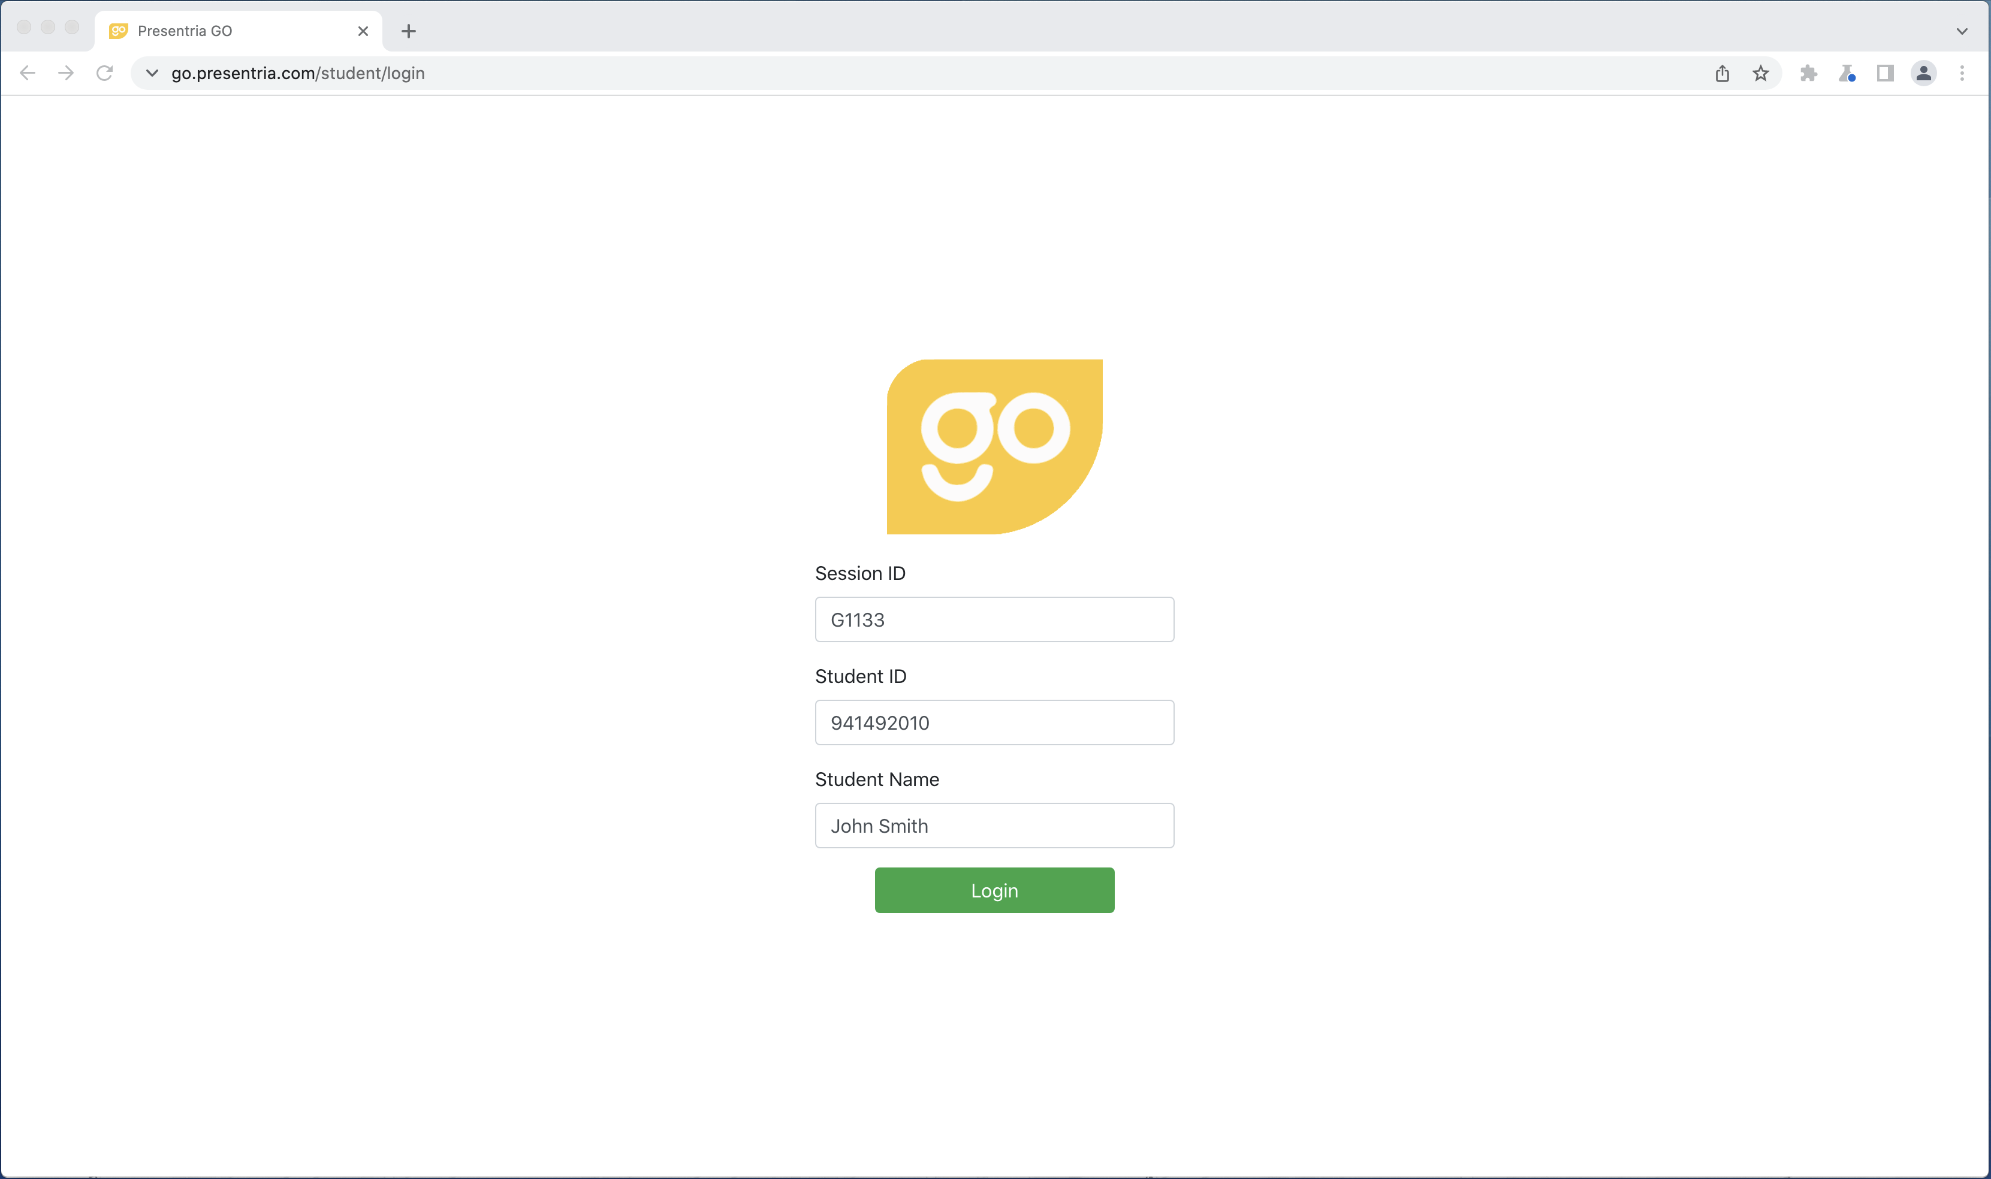Click the window zoom button
1991x1179 pixels.
71,27
